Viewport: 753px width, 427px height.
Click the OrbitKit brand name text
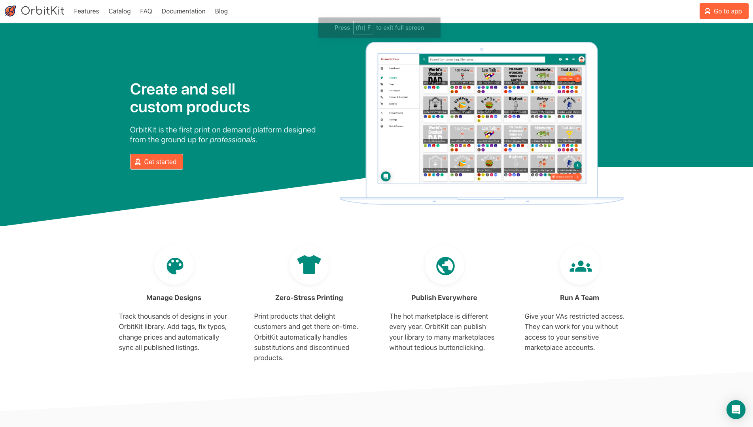tap(43, 11)
